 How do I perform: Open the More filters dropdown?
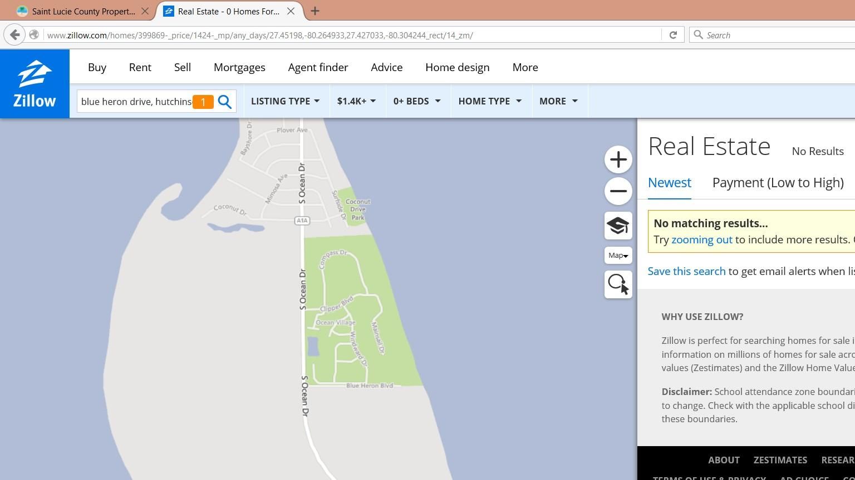pos(559,101)
